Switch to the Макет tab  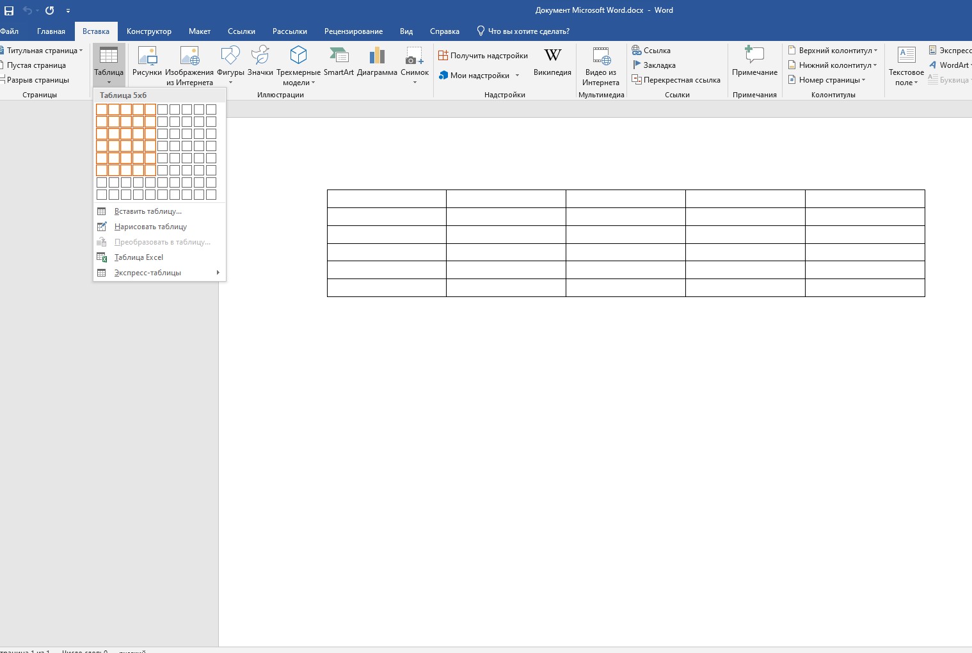tap(200, 31)
